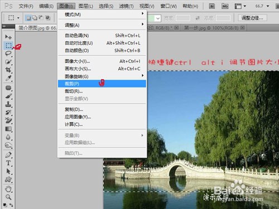Choose 自动色调(N) menu entry
The height and width of the screenshot is (209, 279).
pyautogui.click(x=102, y=36)
